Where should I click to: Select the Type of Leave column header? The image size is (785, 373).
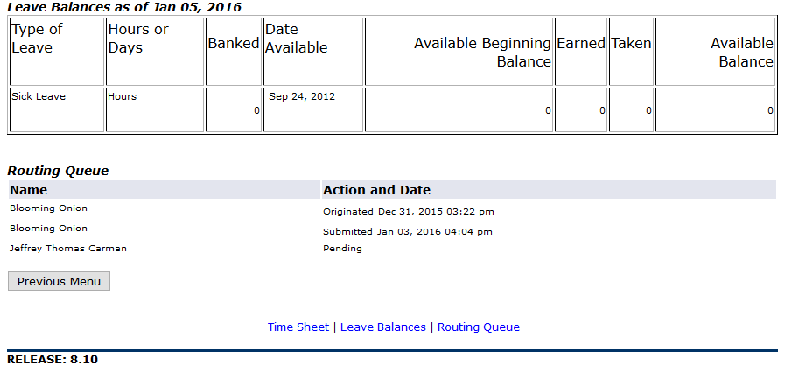click(57, 52)
